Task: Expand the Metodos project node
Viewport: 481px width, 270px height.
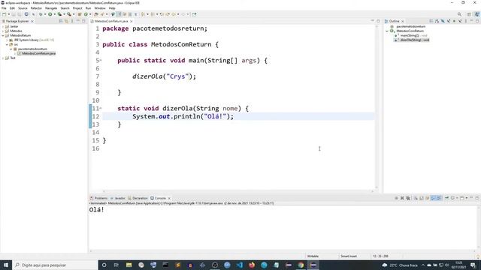Action: [x=3, y=31]
